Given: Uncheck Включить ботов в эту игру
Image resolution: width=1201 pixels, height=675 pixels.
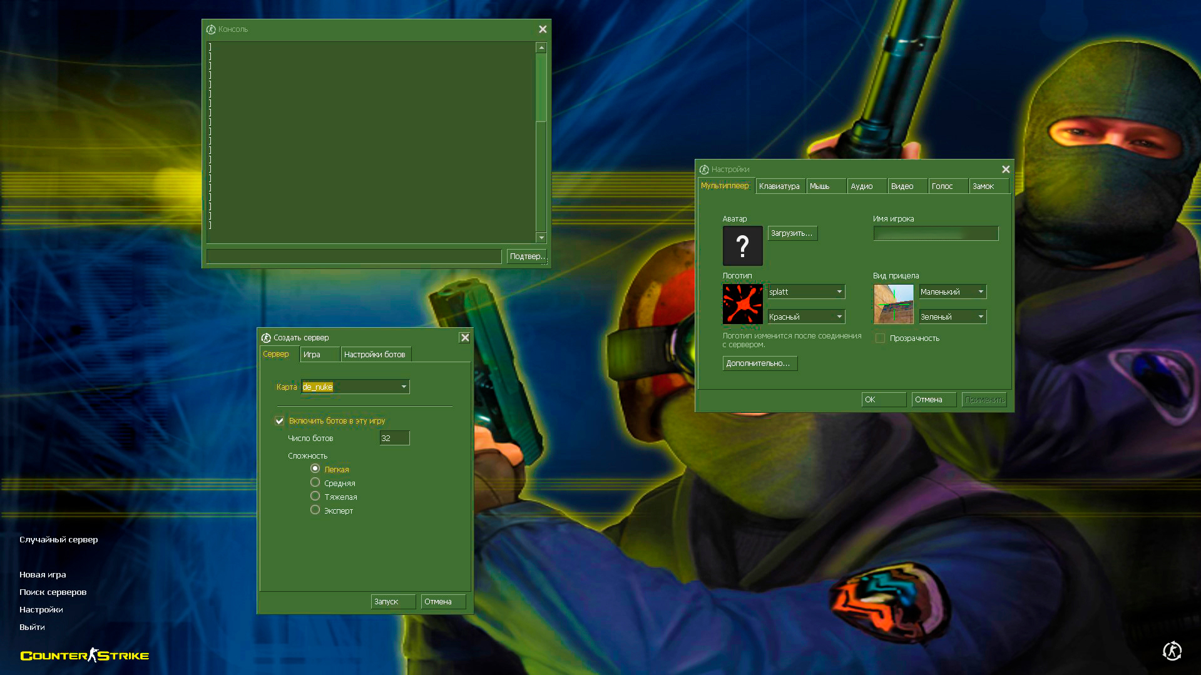Looking at the screenshot, I should (279, 421).
